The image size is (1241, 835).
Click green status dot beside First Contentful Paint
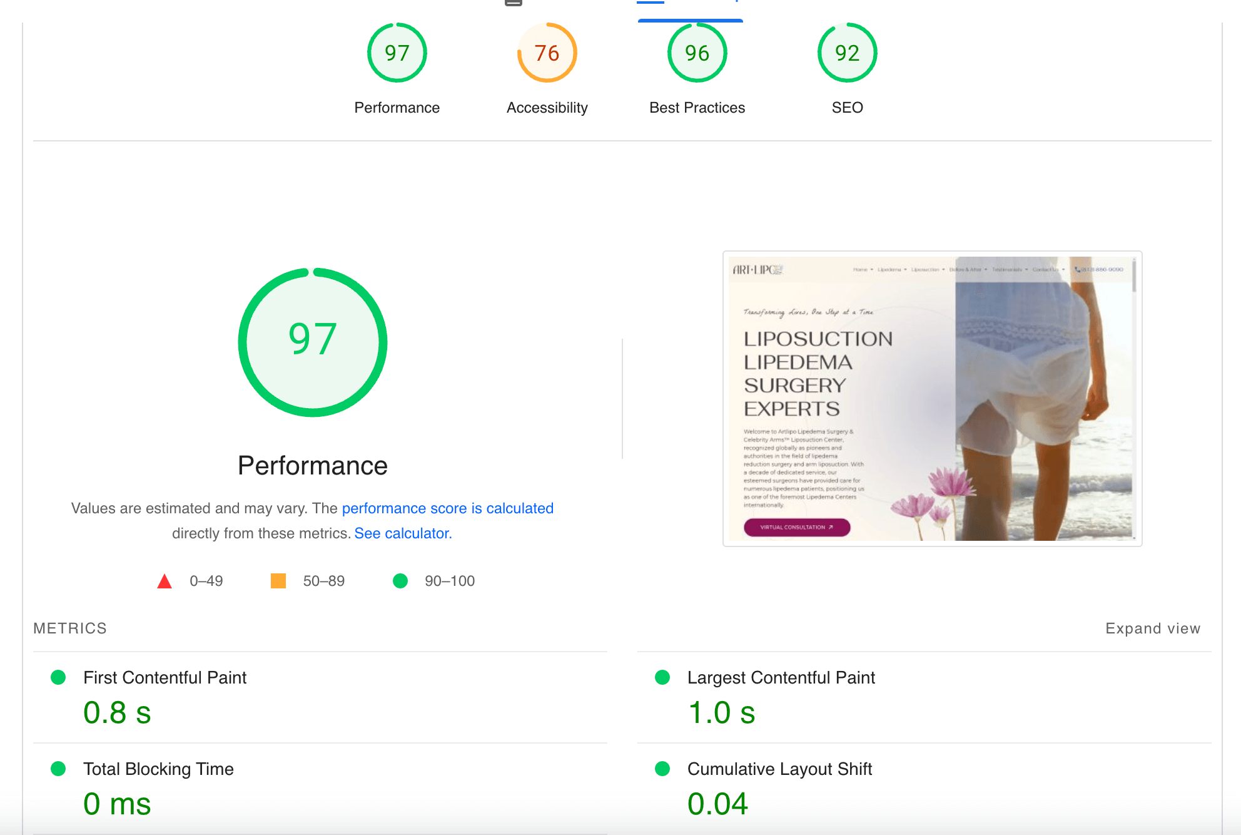[58, 677]
